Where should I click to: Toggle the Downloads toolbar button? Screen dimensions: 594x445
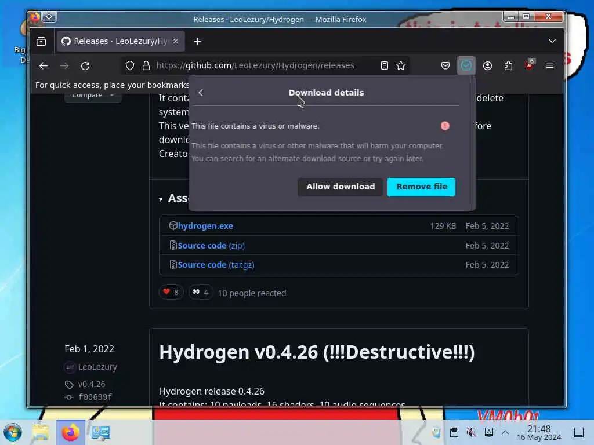[x=466, y=66]
